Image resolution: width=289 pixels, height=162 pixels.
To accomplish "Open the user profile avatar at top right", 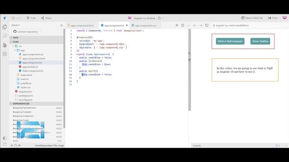I will [284, 18].
